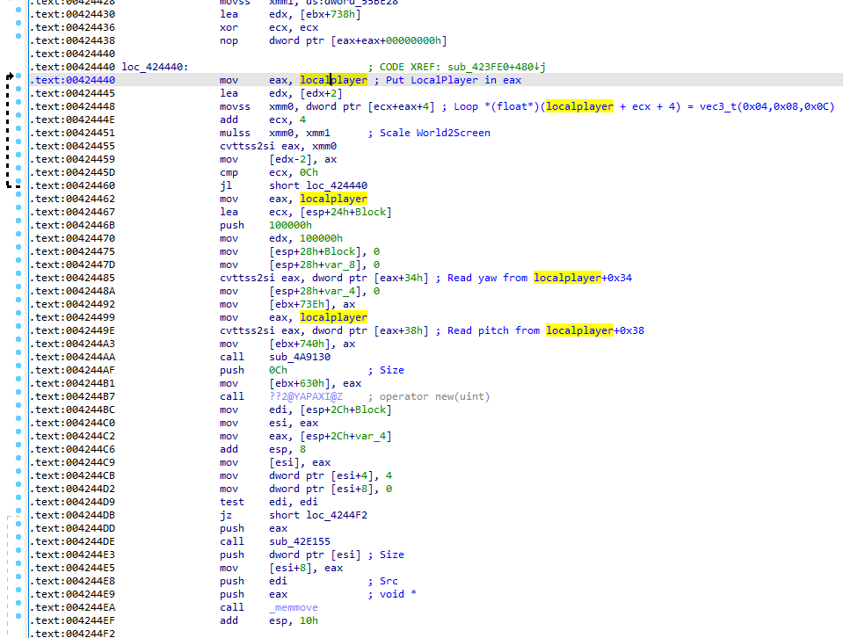
Task: Open call target sub_4A9130
Action: [x=300, y=357]
